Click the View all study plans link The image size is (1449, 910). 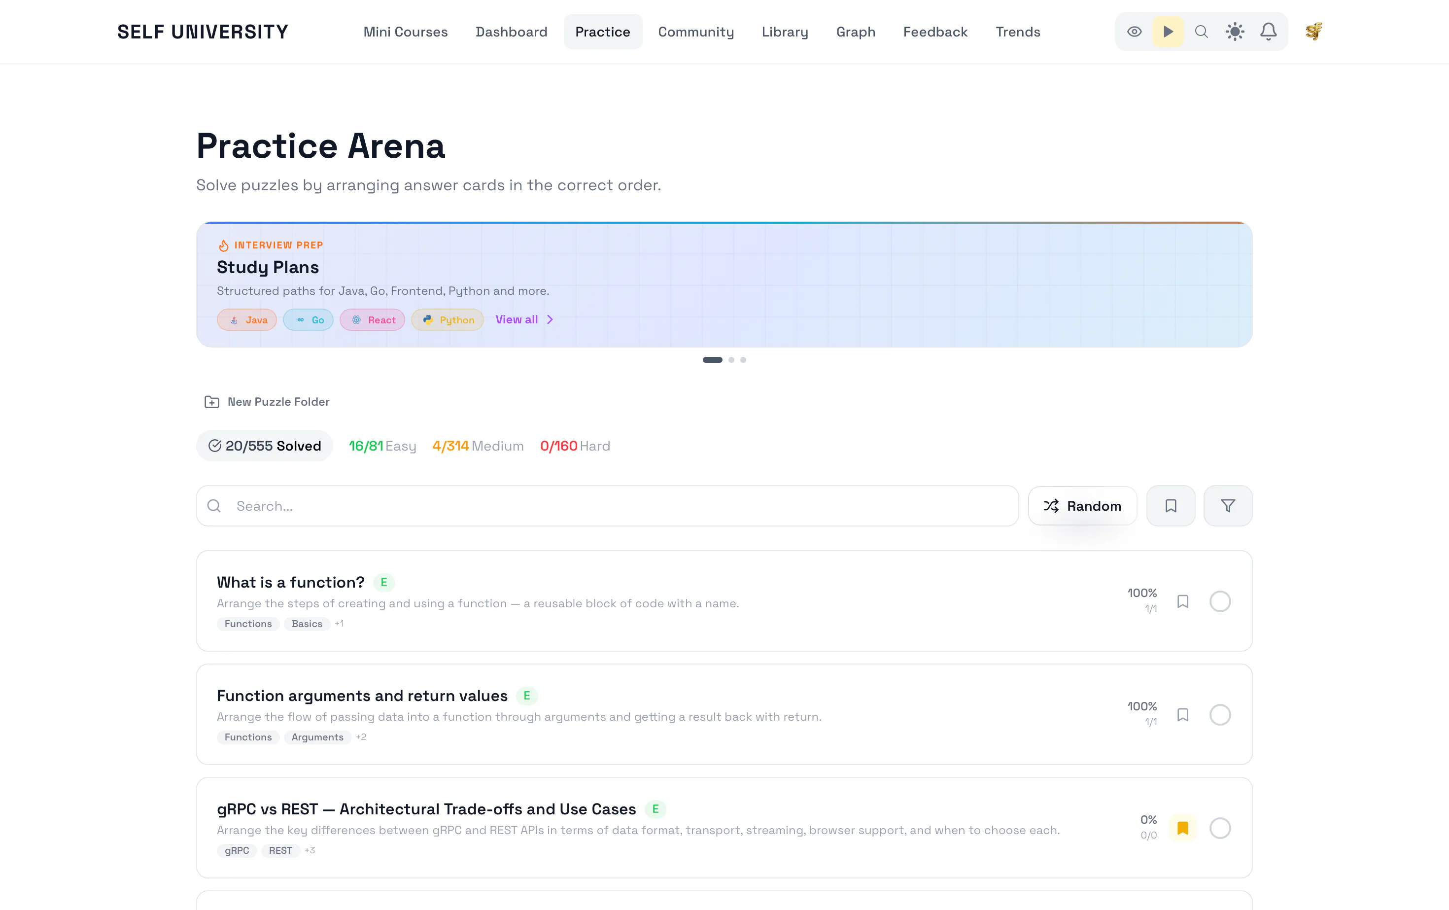point(517,319)
